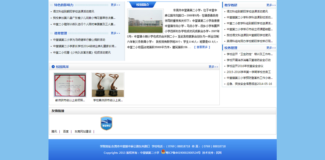Open the 百度 friendly link
The width and height of the screenshot is (325, 160).
pos(66,132)
